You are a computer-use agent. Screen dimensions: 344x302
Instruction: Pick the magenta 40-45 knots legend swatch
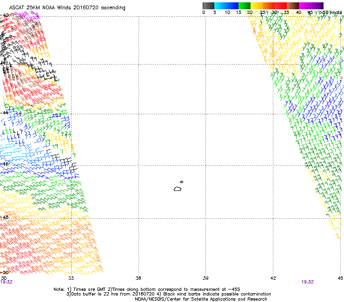305,6
